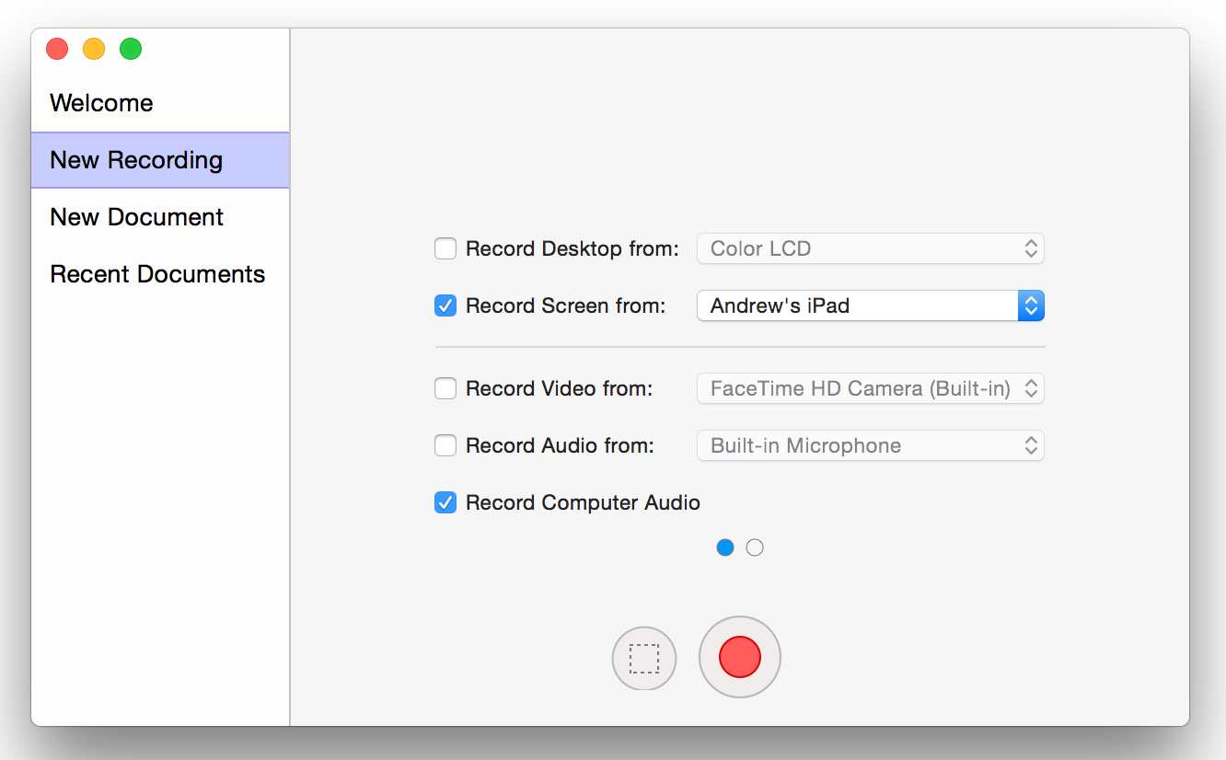The image size is (1226, 760).
Task: Select New Recording in the sidebar
Action: [x=136, y=160]
